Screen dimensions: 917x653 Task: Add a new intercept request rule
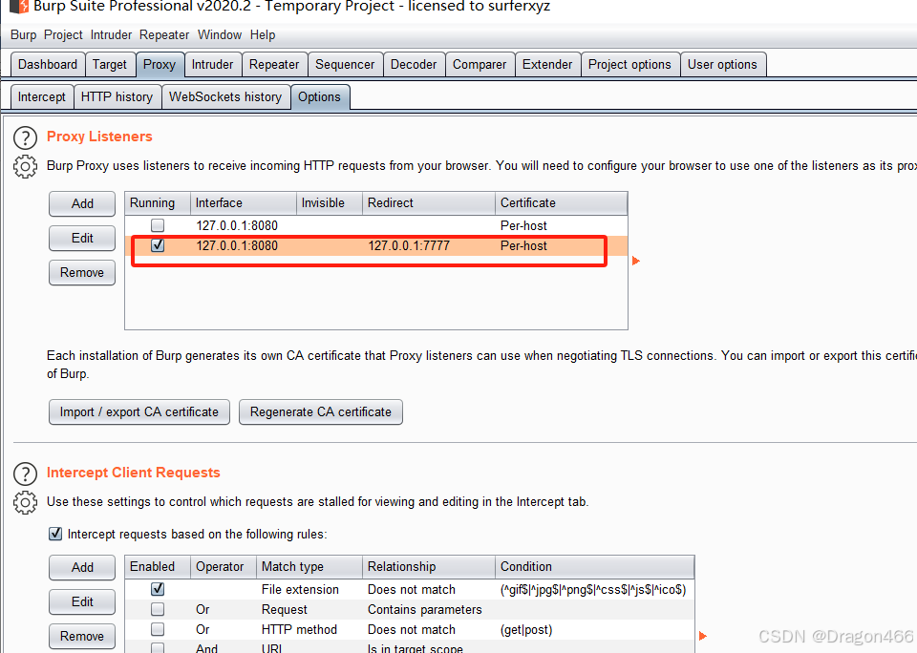pos(82,567)
